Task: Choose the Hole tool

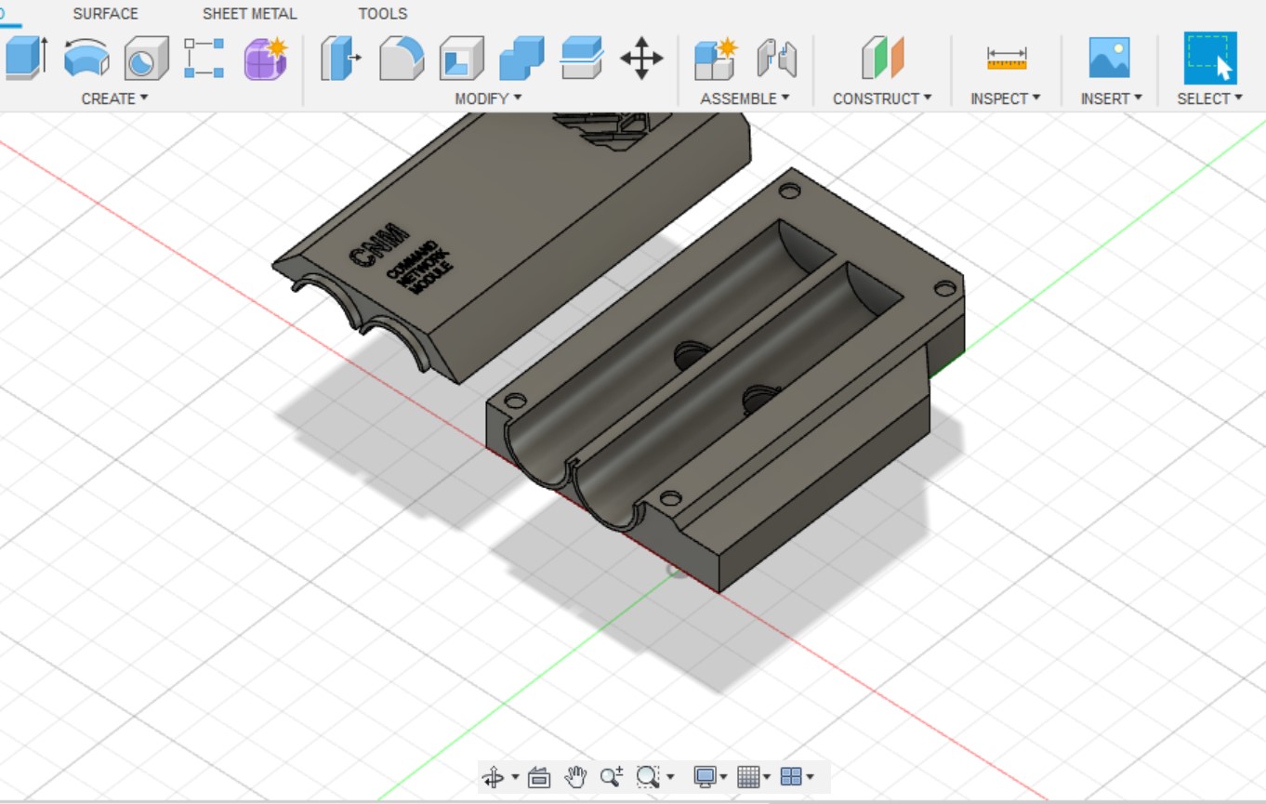Action: point(146,59)
